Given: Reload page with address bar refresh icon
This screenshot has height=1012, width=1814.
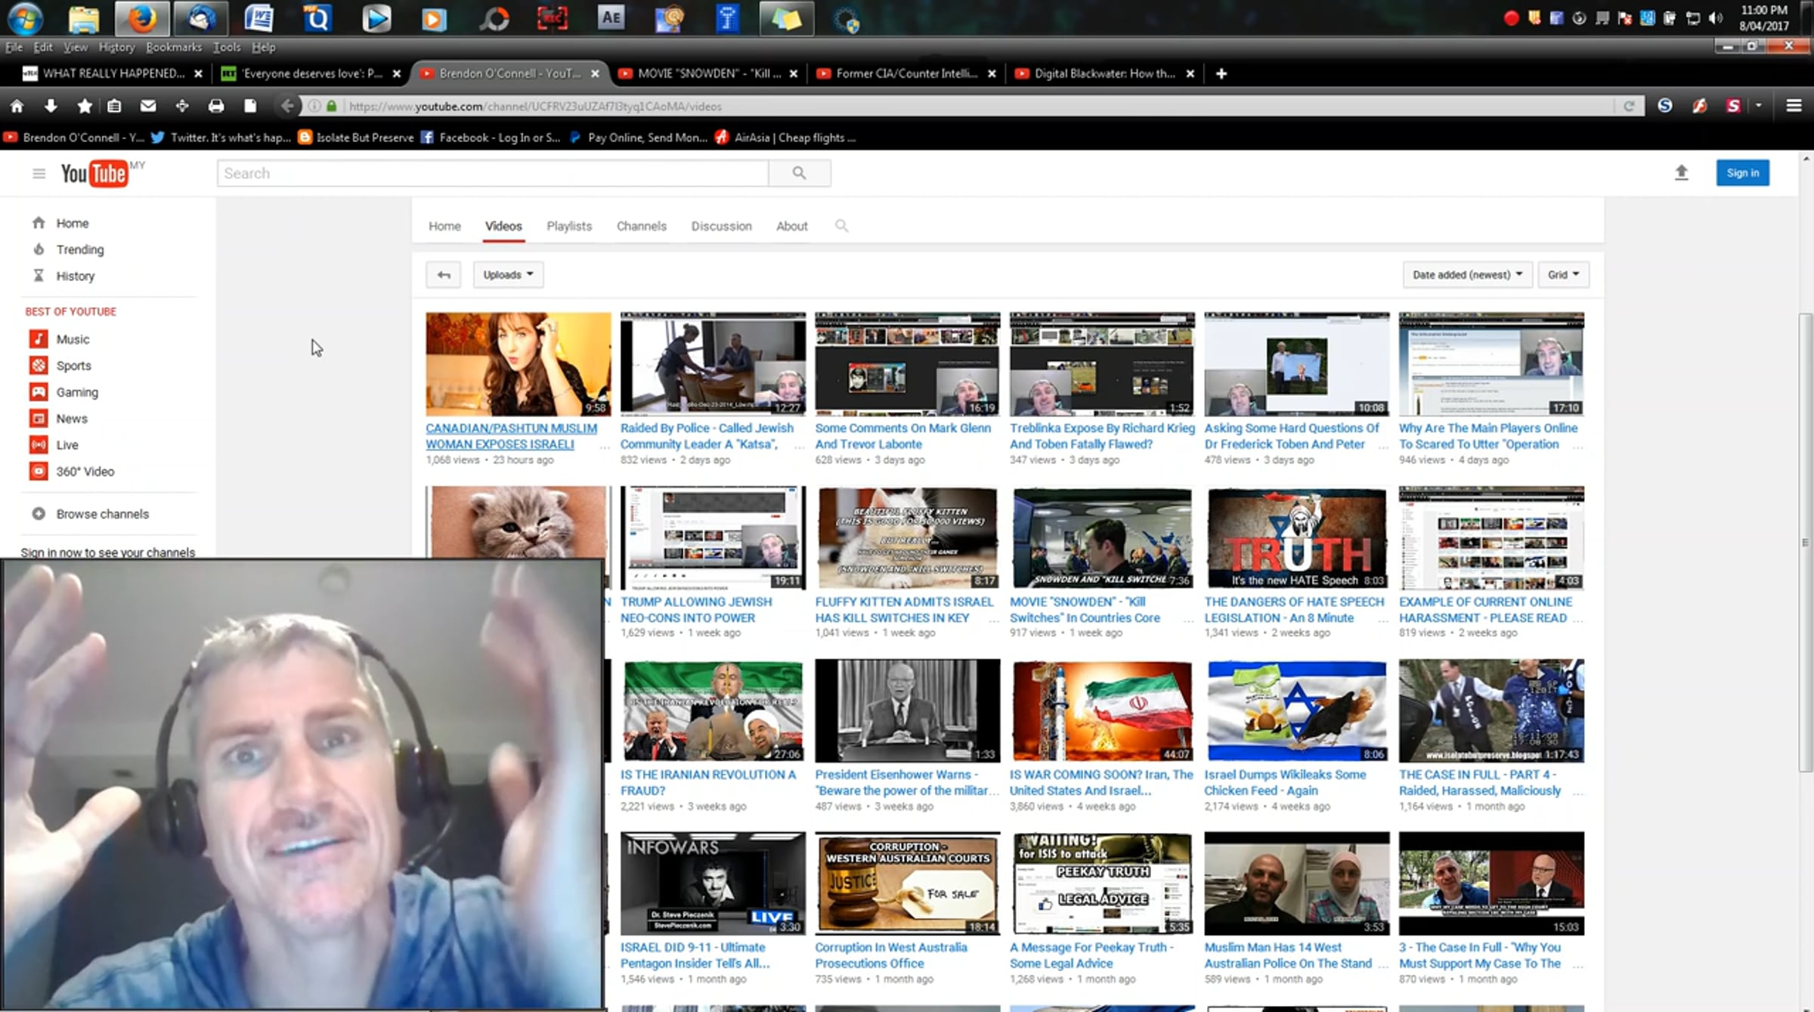Looking at the screenshot, I should (x=1629, y=106).
